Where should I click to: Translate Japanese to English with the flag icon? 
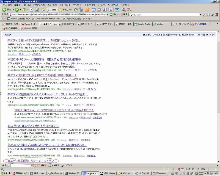[x=124, y=10]
